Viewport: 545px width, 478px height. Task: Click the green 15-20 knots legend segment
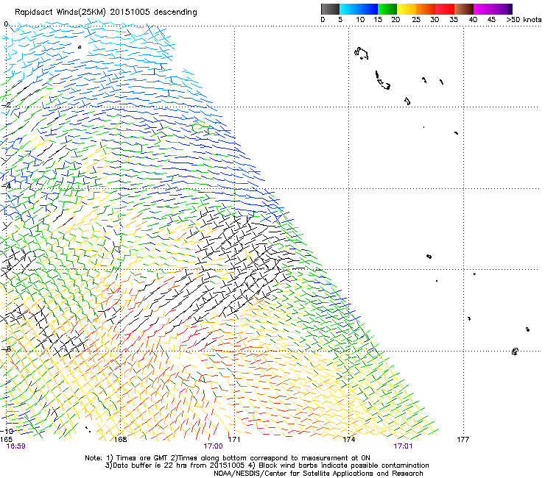pyautogui.click(x=387, y=9)
